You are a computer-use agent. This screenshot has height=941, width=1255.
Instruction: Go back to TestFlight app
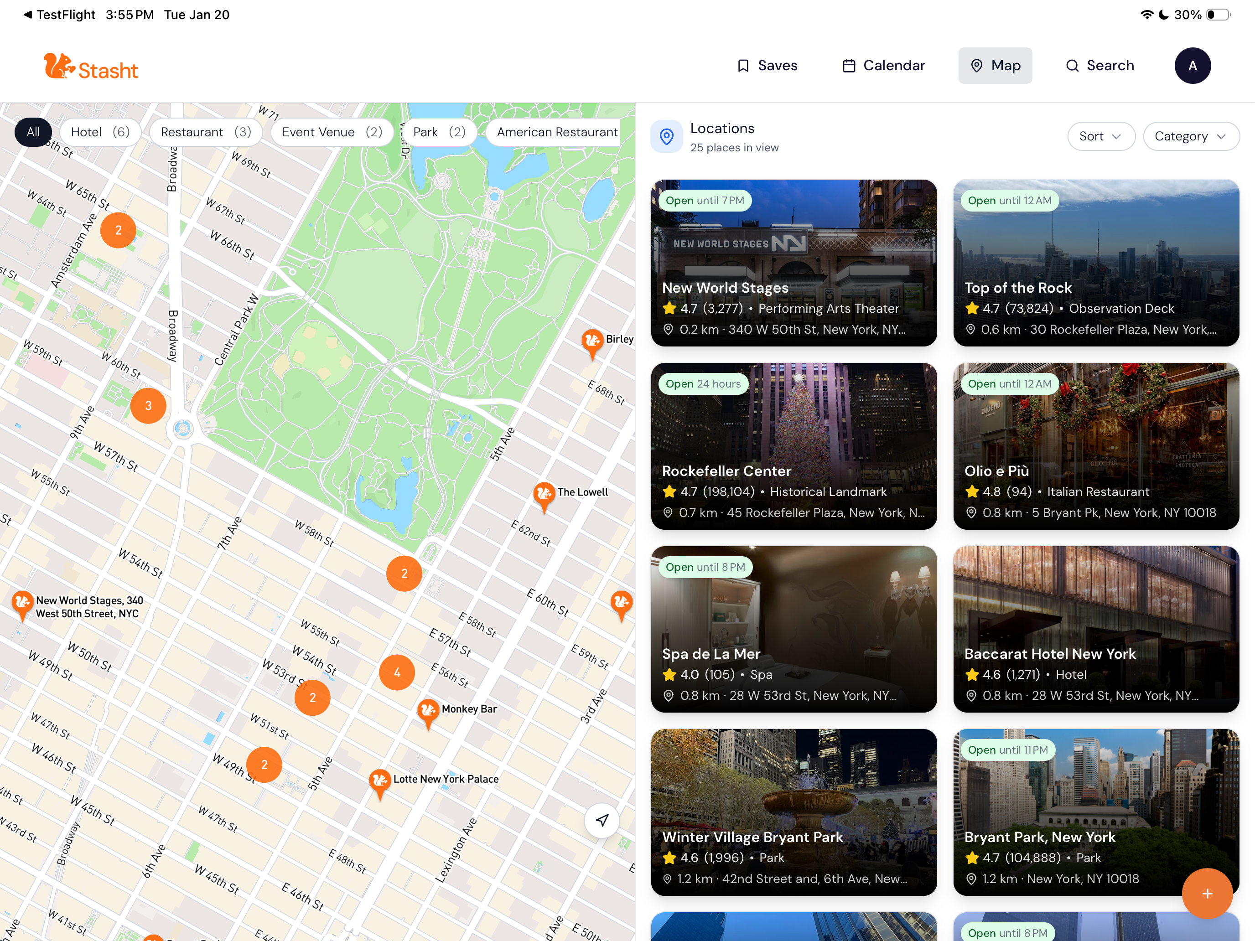coord(60,15)
